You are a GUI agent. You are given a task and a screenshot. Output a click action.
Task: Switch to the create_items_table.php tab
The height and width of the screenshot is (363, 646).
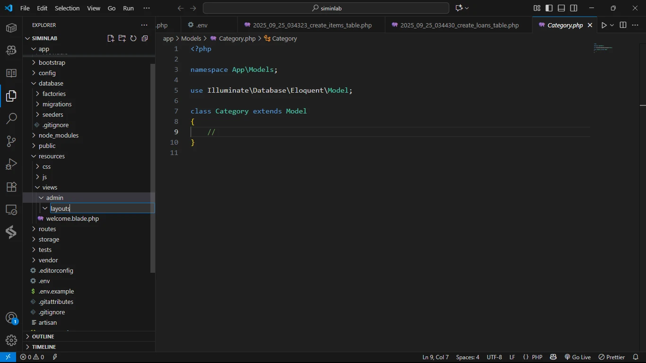pyautogui.click(x=312, y=25)
